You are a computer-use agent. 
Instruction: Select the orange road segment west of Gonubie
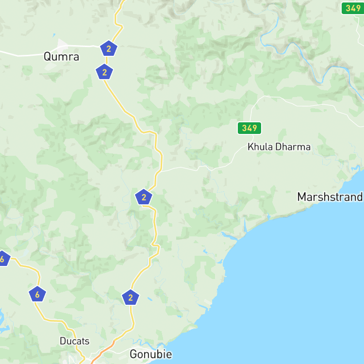(x=102, y=352)
